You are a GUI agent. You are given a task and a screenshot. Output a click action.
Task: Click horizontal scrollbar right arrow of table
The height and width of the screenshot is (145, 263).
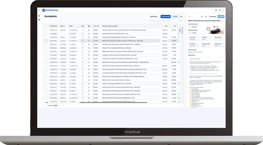[178, 102]
